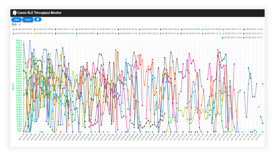
Task: Switch to the Table view
Action: pos(16,20)
